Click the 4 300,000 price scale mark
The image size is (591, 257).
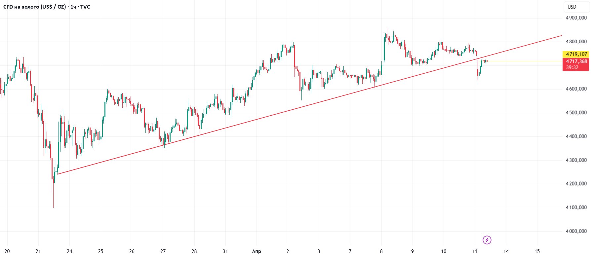click(x=576, y=160)
